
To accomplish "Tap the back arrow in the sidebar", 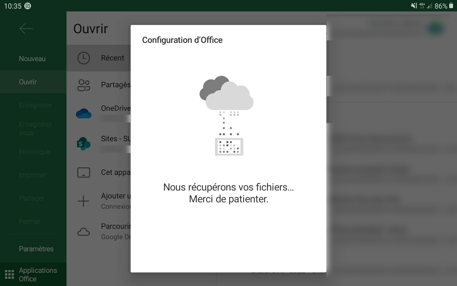I will pyautogui.click(x=26, y=29).
